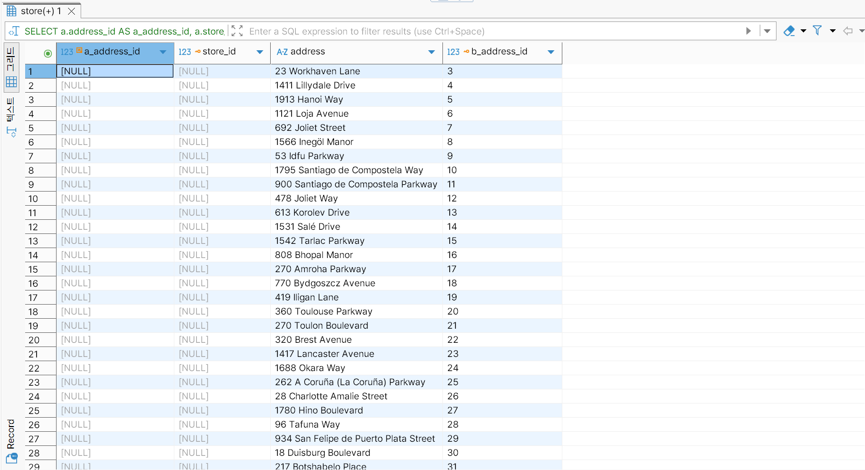Select the store(+) 1 result tab
Viewport: 865px width, 470px height.
pyautogui.click(x=40, y=11)
